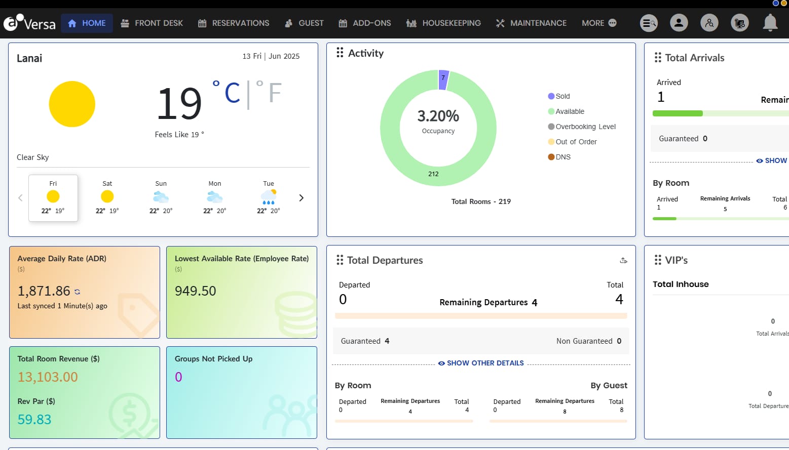Select the Maintenance wrench icon
Screen dimensions: 789x450
[500, 23]
